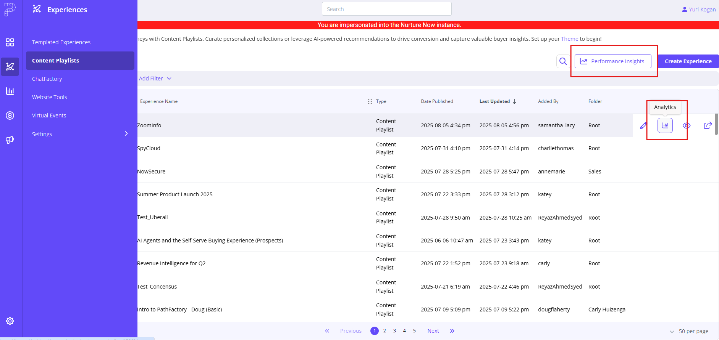
Task: Jump to first page with double-left arrows
Action: tap(327, 331)
